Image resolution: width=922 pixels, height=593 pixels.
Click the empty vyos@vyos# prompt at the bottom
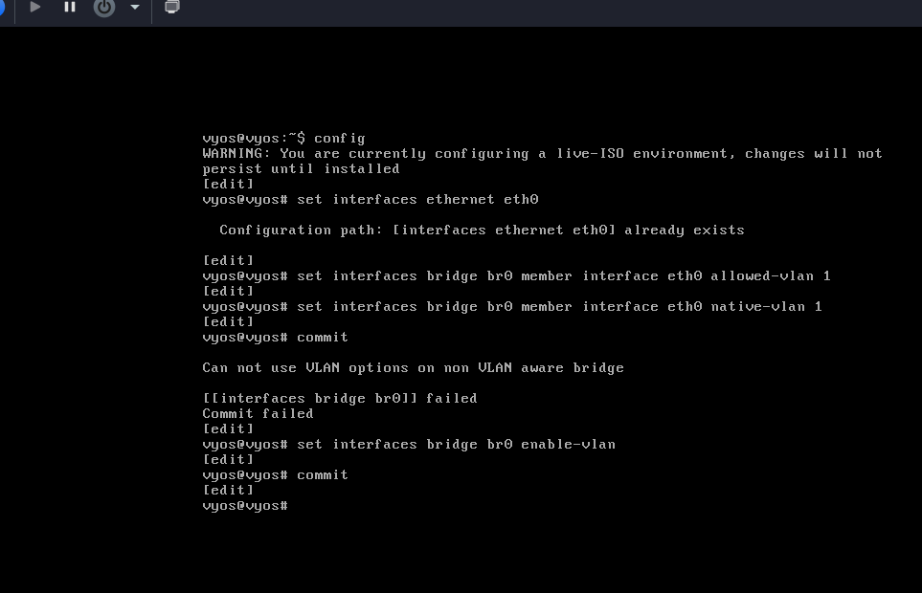(245, 506)
